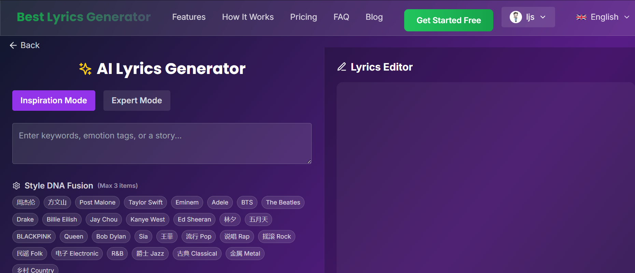This screenshot has width=635, height=273.
Task: Open the Blog link
Action: (374, 17)
